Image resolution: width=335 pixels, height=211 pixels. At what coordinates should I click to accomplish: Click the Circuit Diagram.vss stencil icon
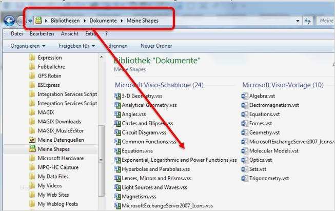tap(117, 132)
